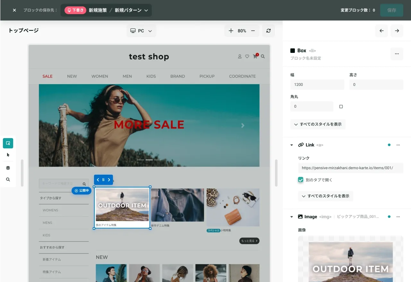Select the cursor pointer tool
411x282 pixels.
click(8, 155)
